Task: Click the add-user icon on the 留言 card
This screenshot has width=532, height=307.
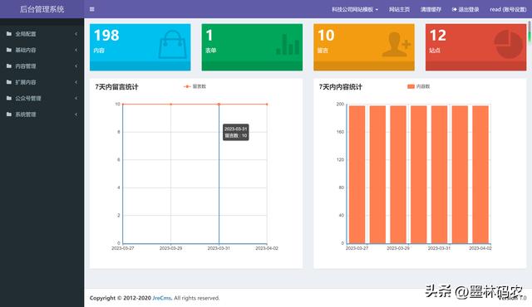Action: (x=397, y=44)
